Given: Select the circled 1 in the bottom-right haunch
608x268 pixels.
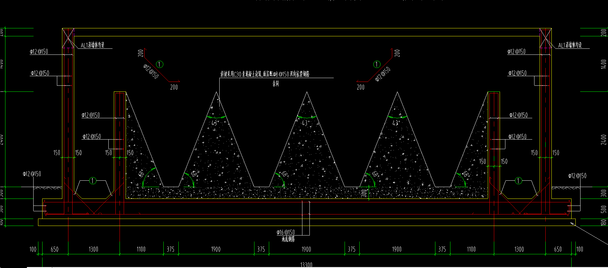Looking at the screenshot, I should point(518,181).
